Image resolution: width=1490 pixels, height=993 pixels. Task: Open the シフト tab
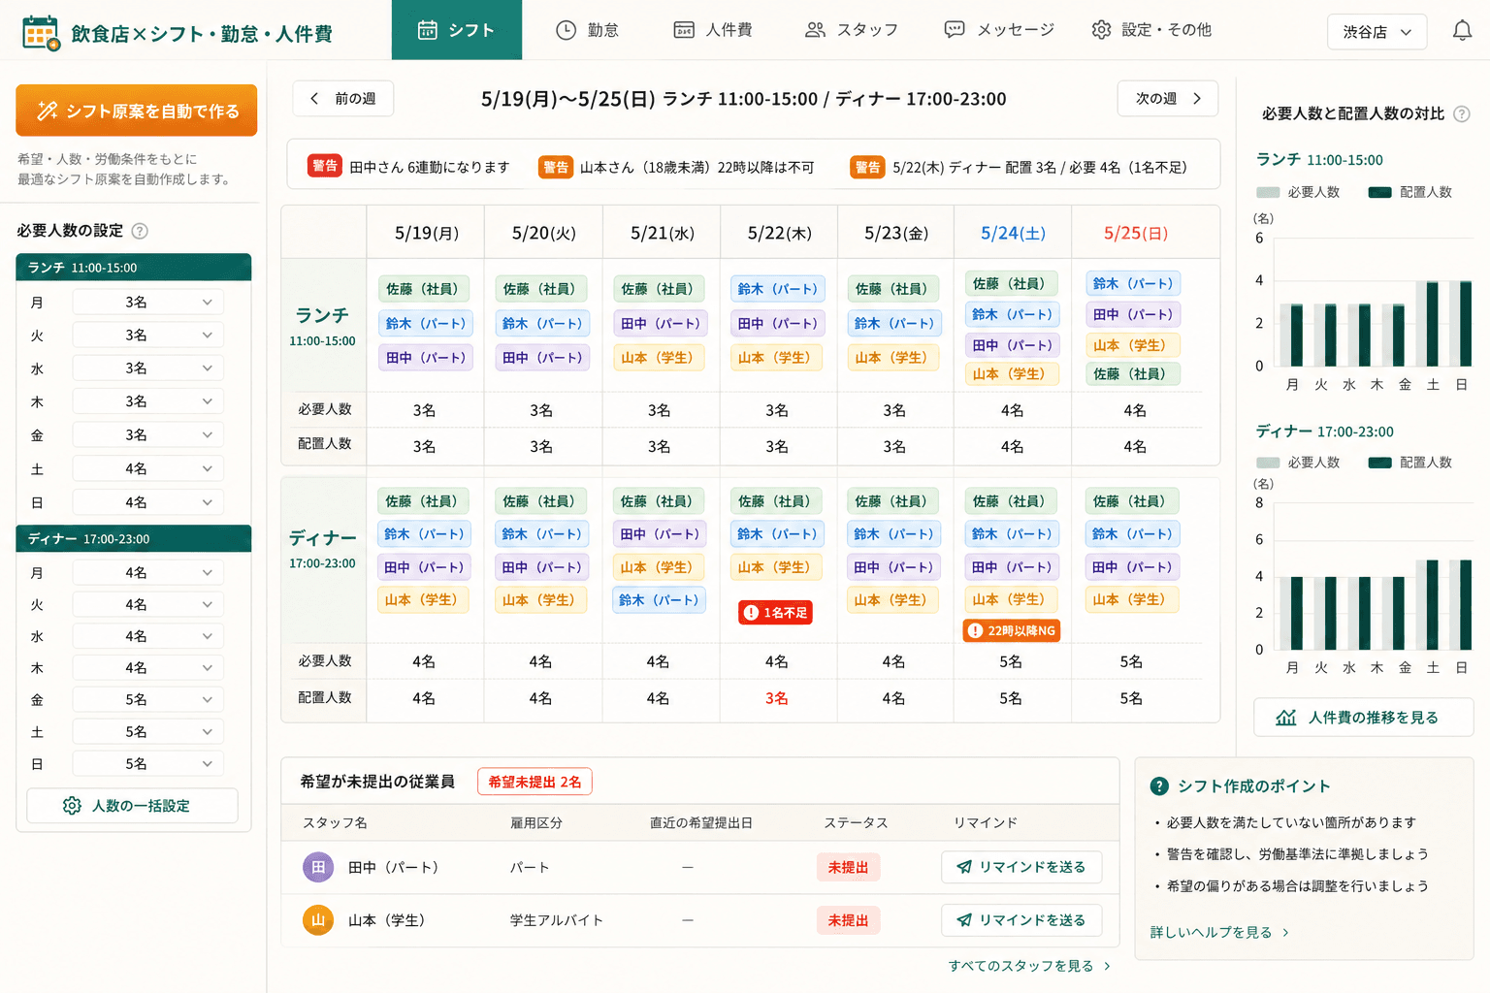(456, 30)
